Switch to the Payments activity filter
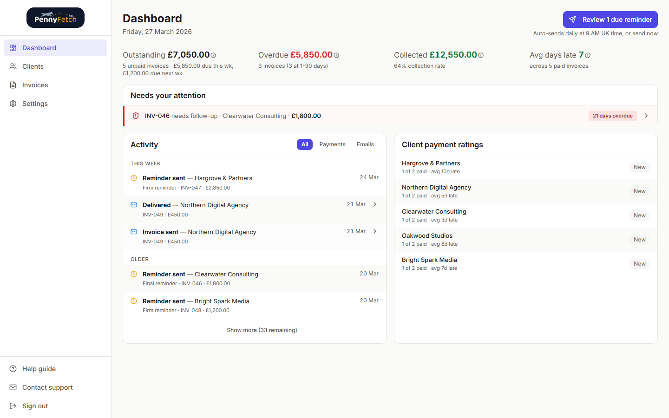Screen dimensions: 669x418 [332, 144]
